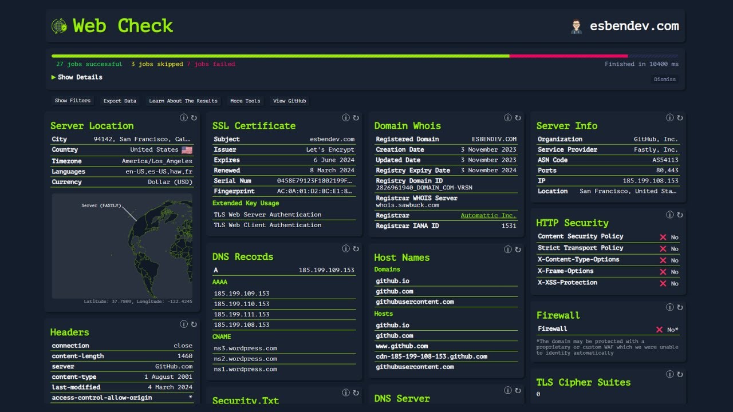The height and width of the screenshot is (412, 733).
Task: Open the Host Names info icon
Action: pyautogui.click(x=508, y=249)
